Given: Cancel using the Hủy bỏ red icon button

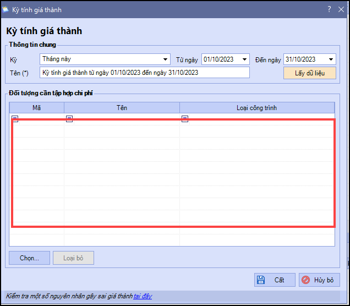Looking at the screenshot, I should click(x=319, y=280).
